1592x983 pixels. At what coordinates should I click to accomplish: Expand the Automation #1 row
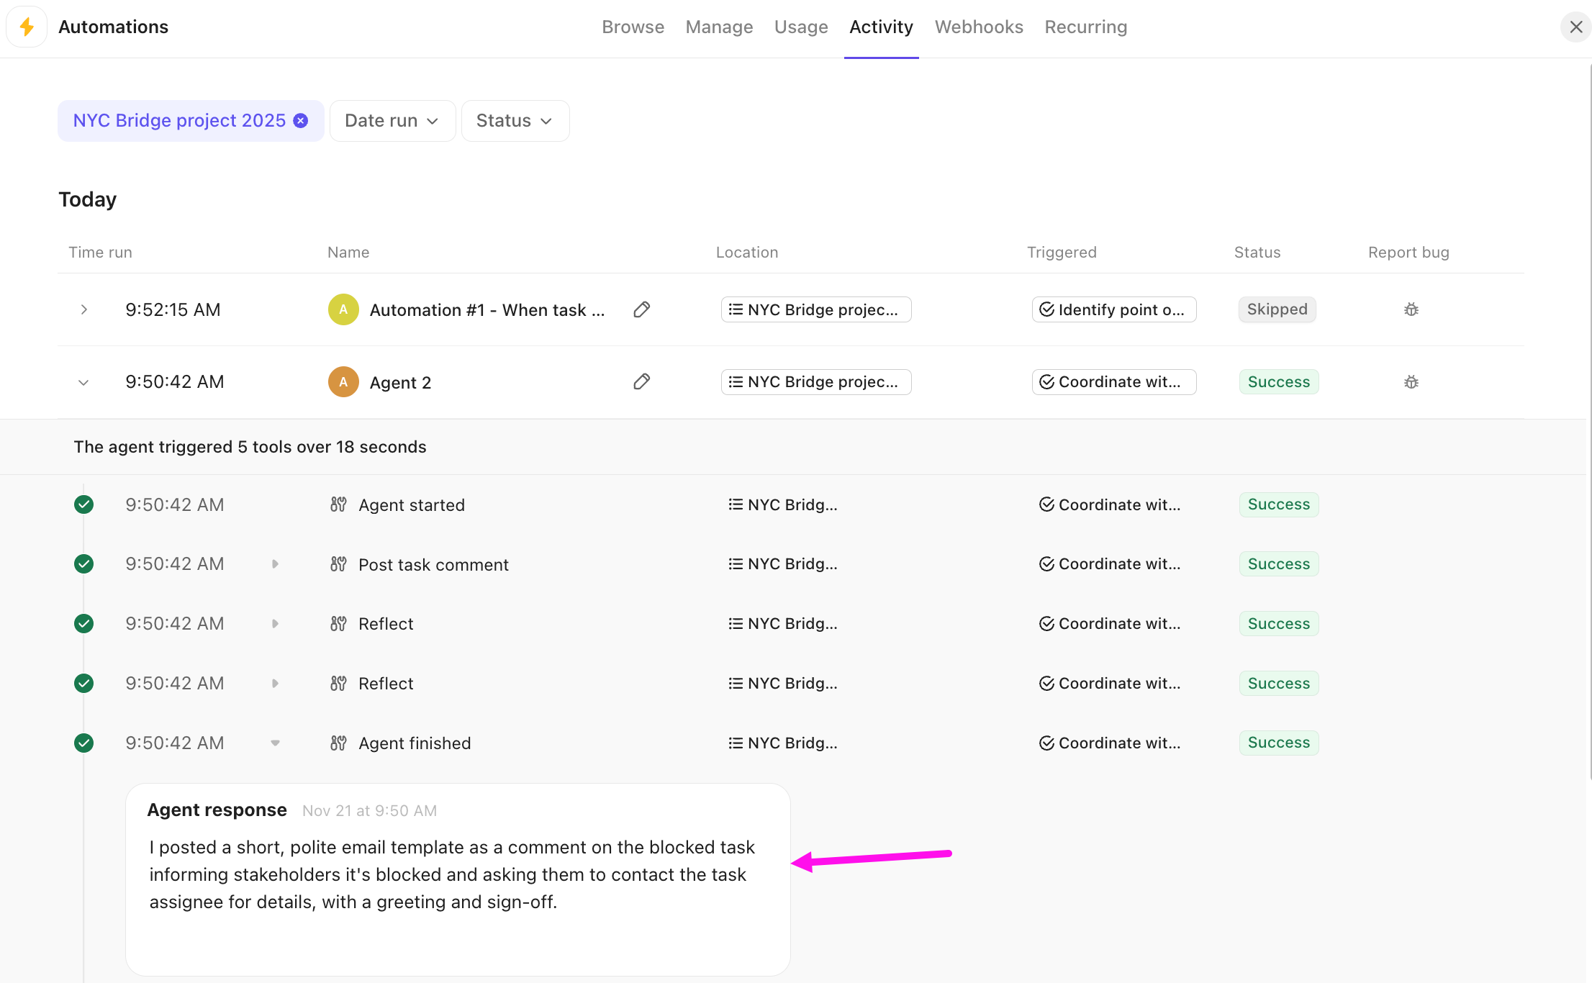(83, 309)
